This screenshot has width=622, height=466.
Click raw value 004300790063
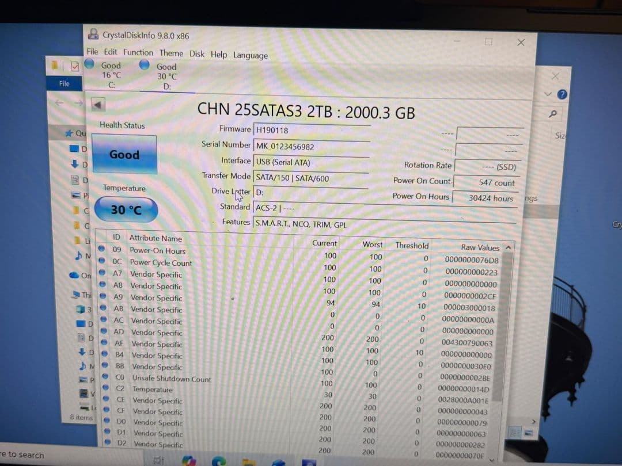point(467,343)
